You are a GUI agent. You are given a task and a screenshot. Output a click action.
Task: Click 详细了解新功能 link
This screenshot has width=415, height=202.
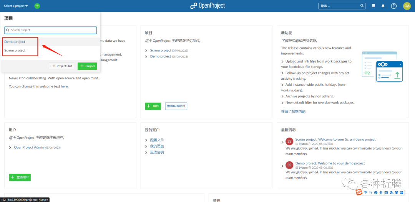(293, 112)
